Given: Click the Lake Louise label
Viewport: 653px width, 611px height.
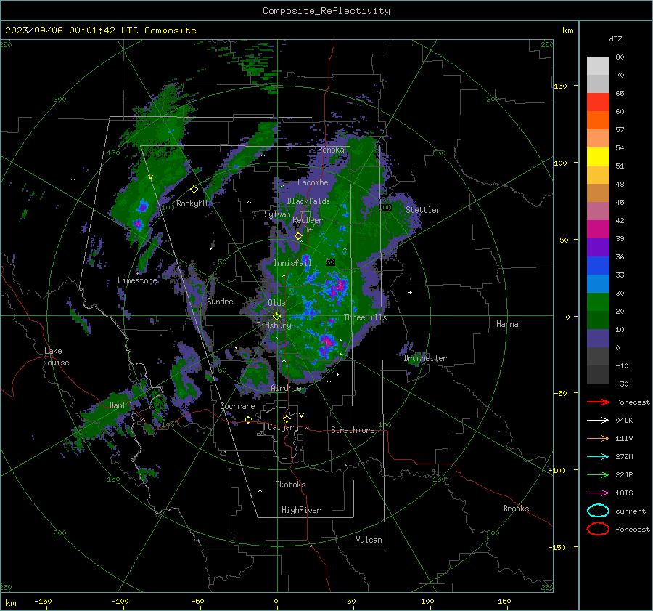Looking at the screenshot, I should [x=56, y=357].
